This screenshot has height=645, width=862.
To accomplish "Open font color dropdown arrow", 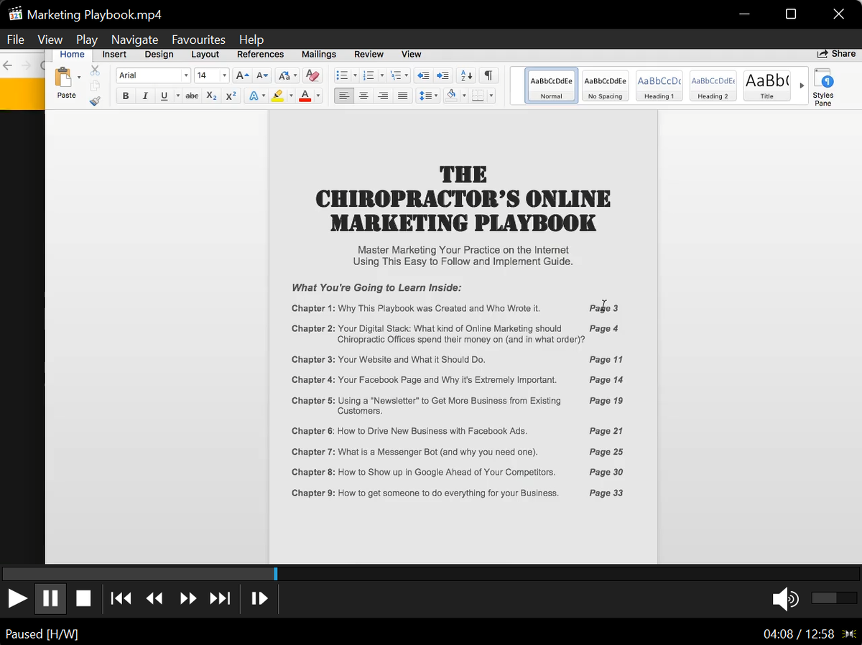I will pos(318,96).
